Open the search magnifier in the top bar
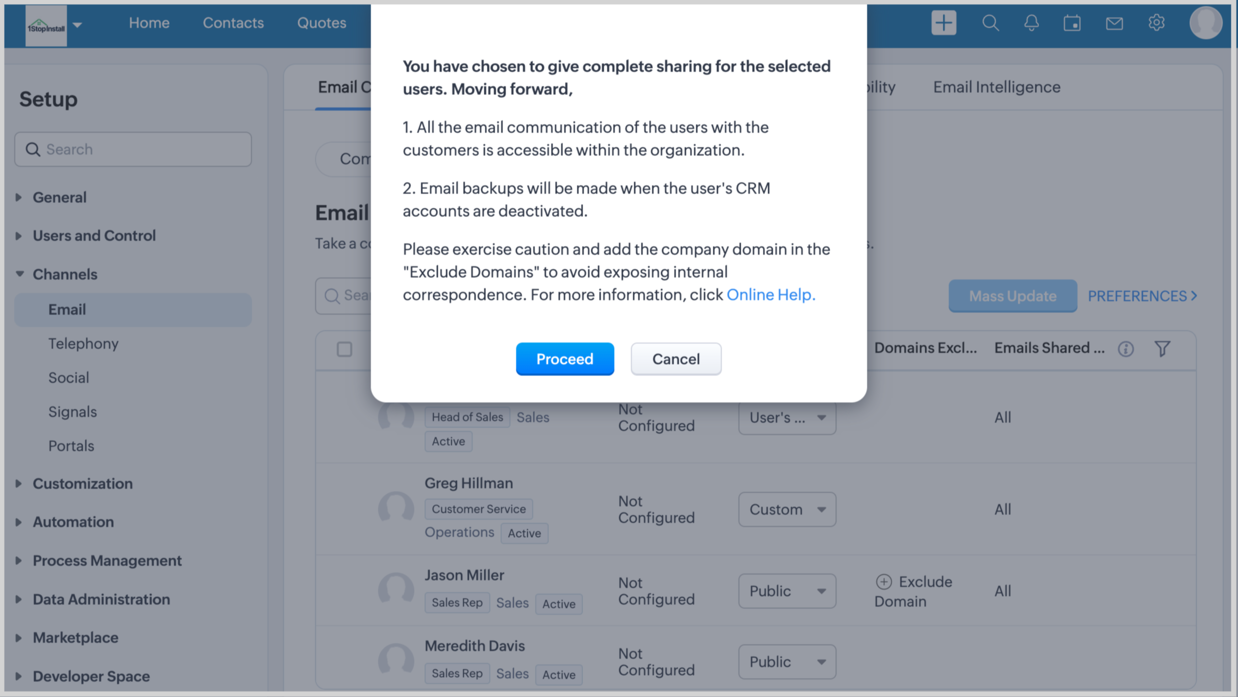Screen dimensions: 1238x697 [x=990, y=23]
